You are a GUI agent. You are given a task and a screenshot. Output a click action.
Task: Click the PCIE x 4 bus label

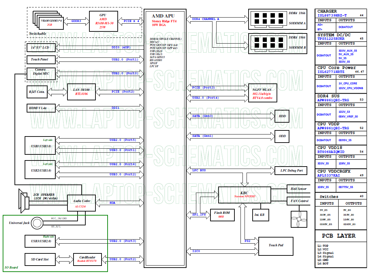132,21
